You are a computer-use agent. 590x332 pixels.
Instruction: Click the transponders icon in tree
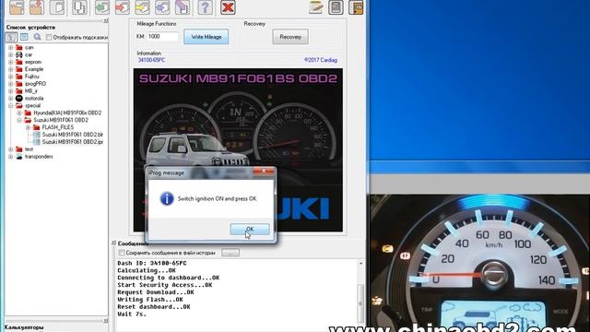(18, 156)
